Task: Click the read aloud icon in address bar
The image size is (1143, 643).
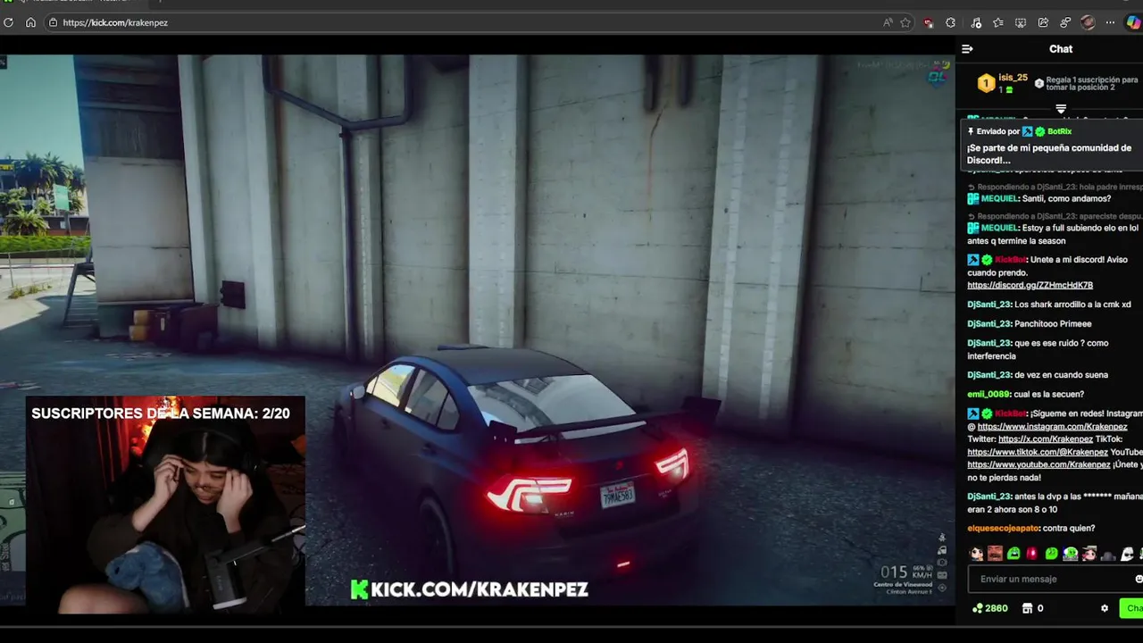Action: pos(887,22)
